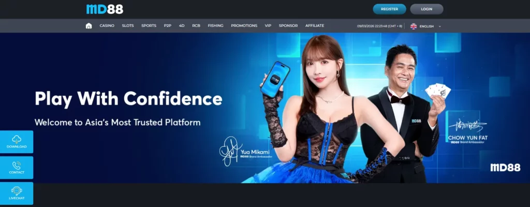Open the Casino menu

coord(107,26)
